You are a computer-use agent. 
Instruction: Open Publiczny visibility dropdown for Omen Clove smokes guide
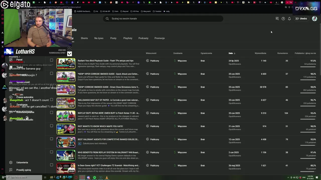pyautogui.click(x=154, y=87)
